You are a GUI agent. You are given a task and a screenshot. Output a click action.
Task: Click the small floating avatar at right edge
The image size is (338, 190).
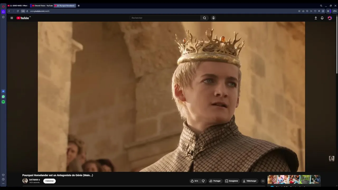332,158
